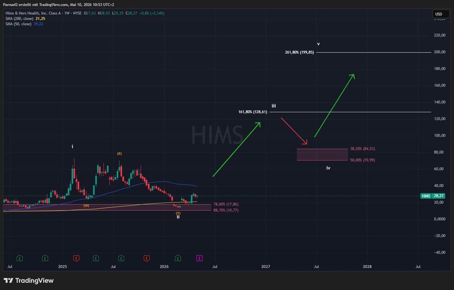The height and width of the screenshot is (290, 454).
Task: Click green earnings marker just before Jul 2025
Action: point(96,258)
